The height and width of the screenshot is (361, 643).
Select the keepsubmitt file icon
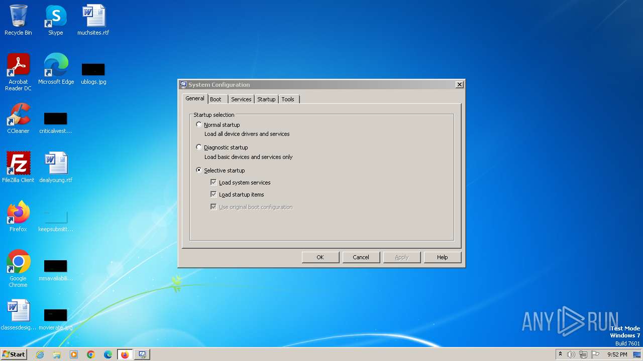point(56,221)
